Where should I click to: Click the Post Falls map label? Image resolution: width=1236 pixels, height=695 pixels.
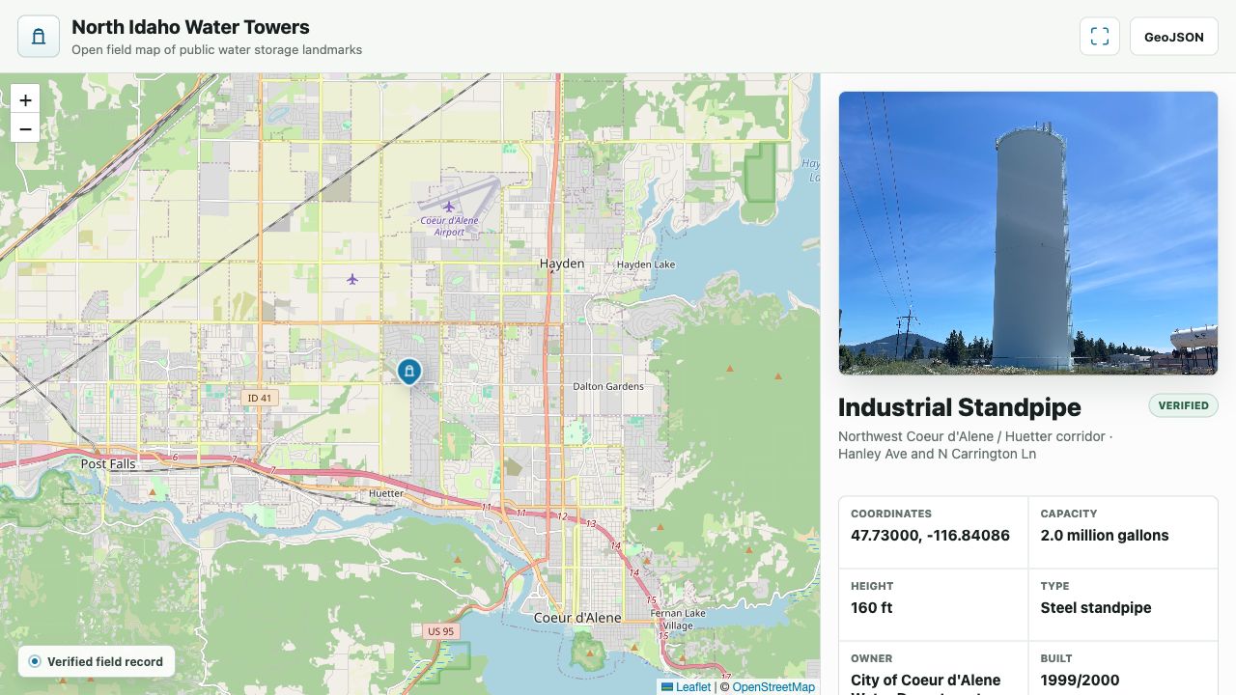click(x=108, y=463)
